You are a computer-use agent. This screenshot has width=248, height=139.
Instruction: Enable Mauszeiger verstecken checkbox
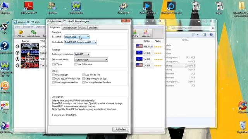tap(53, 82)
